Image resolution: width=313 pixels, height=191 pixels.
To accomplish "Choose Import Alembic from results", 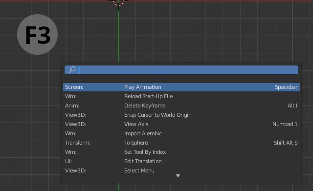I will [x=181, y=133].
